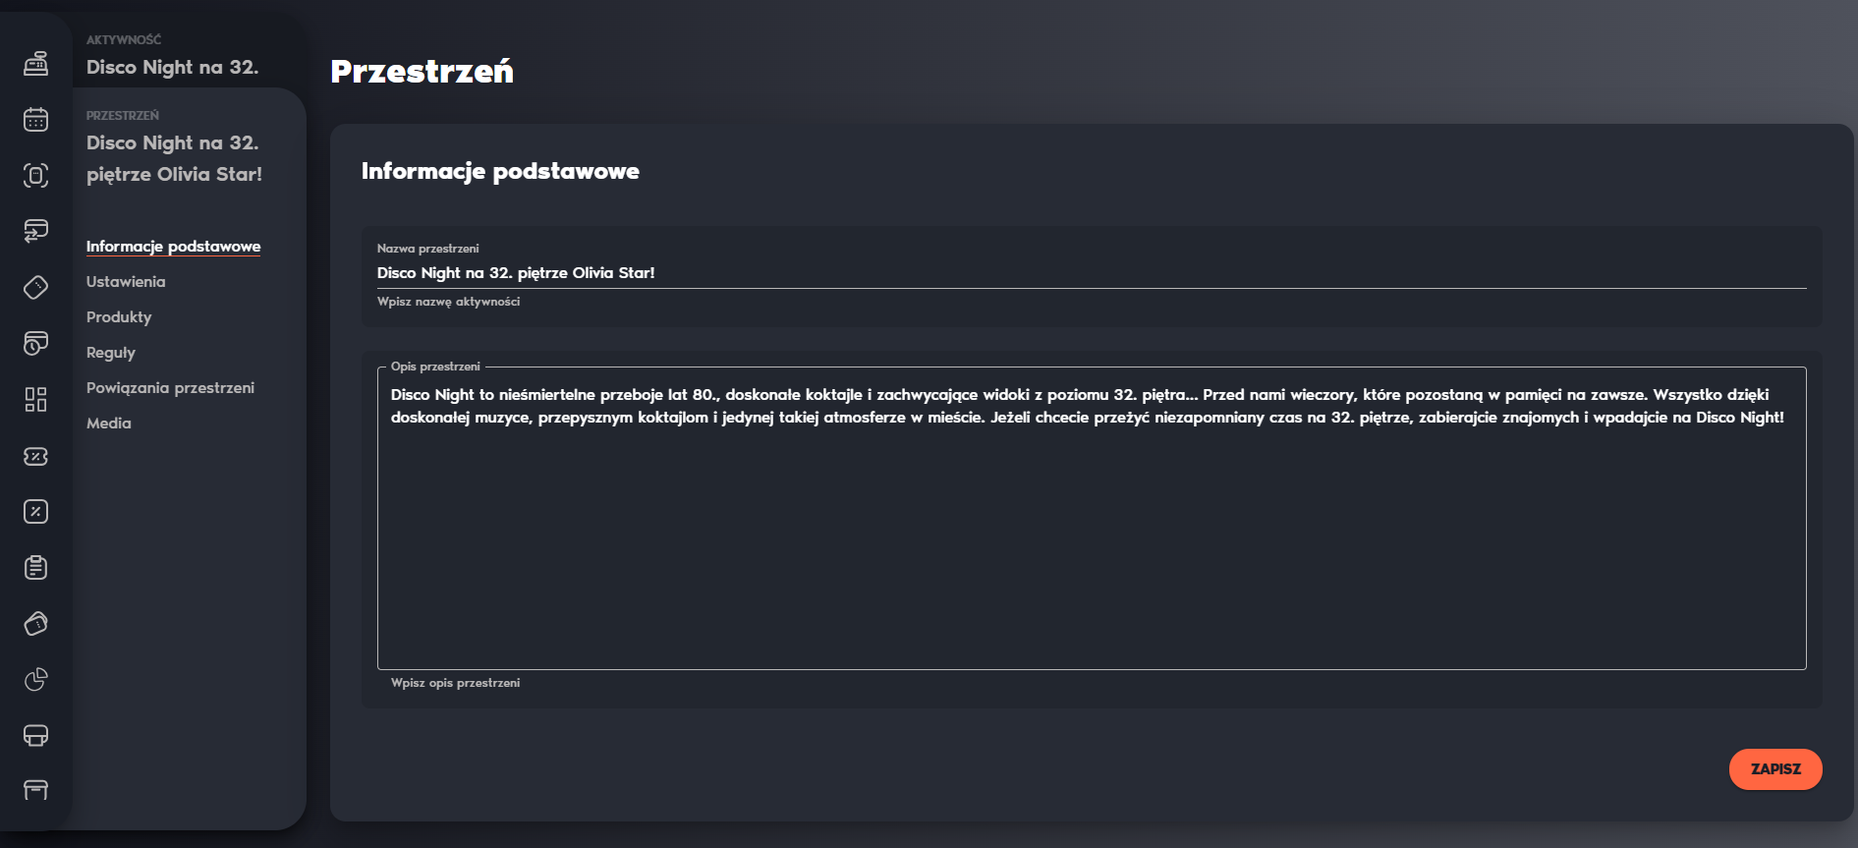Open the Reguły menu item
Viewport: 1858px width, 848px height.
(111, 353)
